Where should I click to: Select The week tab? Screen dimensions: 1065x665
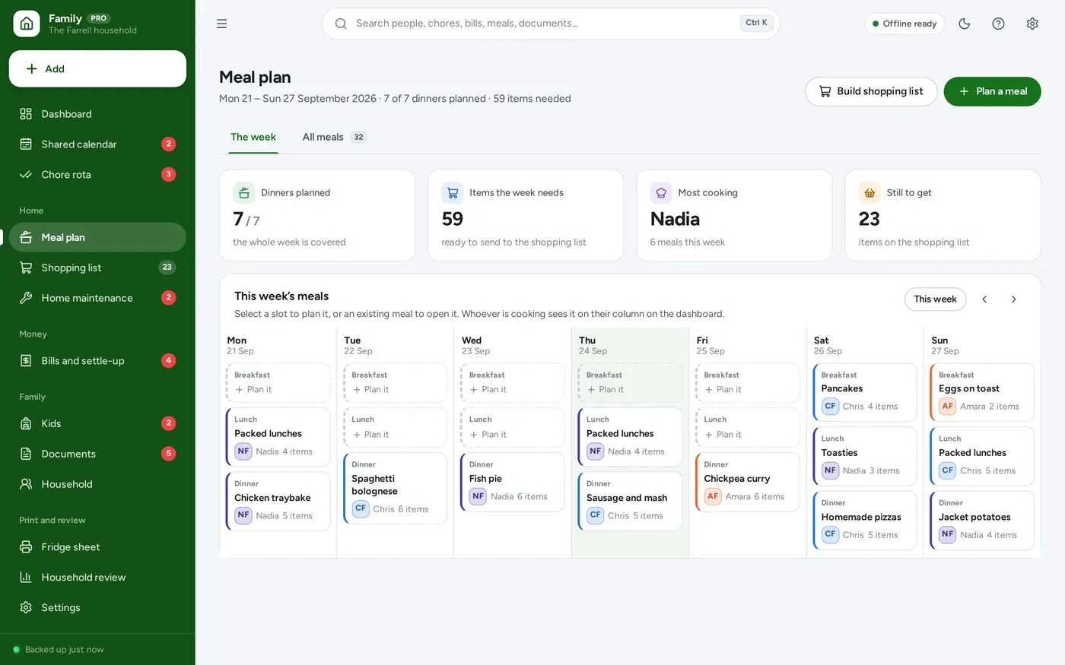click(x=253, y=138)
